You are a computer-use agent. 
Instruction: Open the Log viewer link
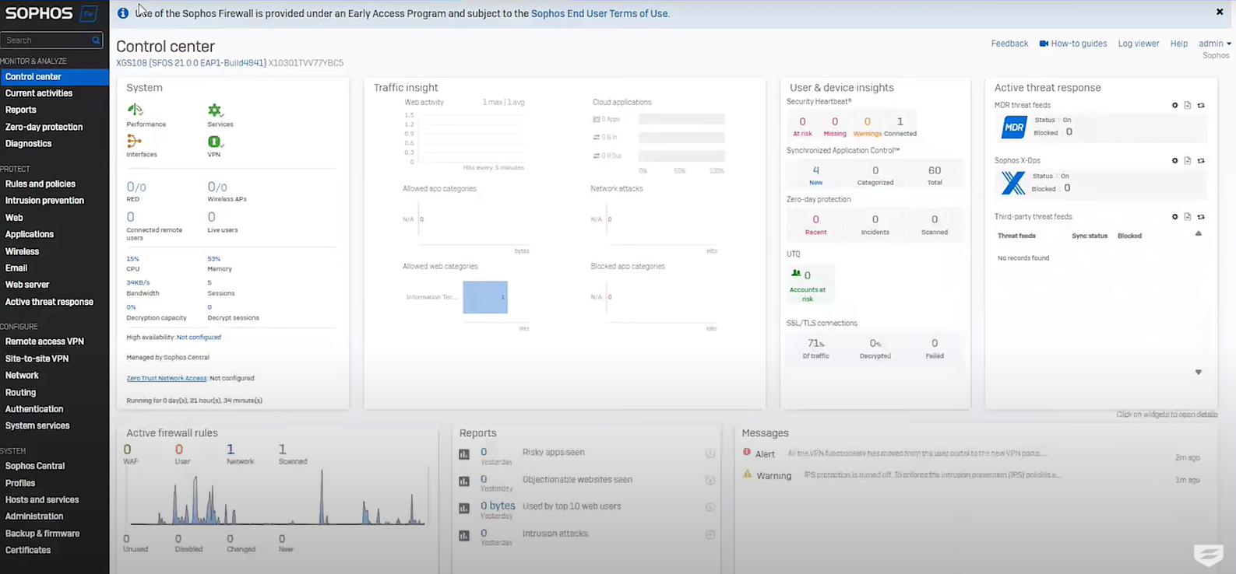(1139, 44)
